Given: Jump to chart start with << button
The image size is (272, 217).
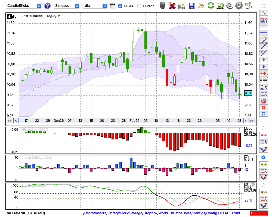Looking at the screenshot, I should click(x=10, y=121).
